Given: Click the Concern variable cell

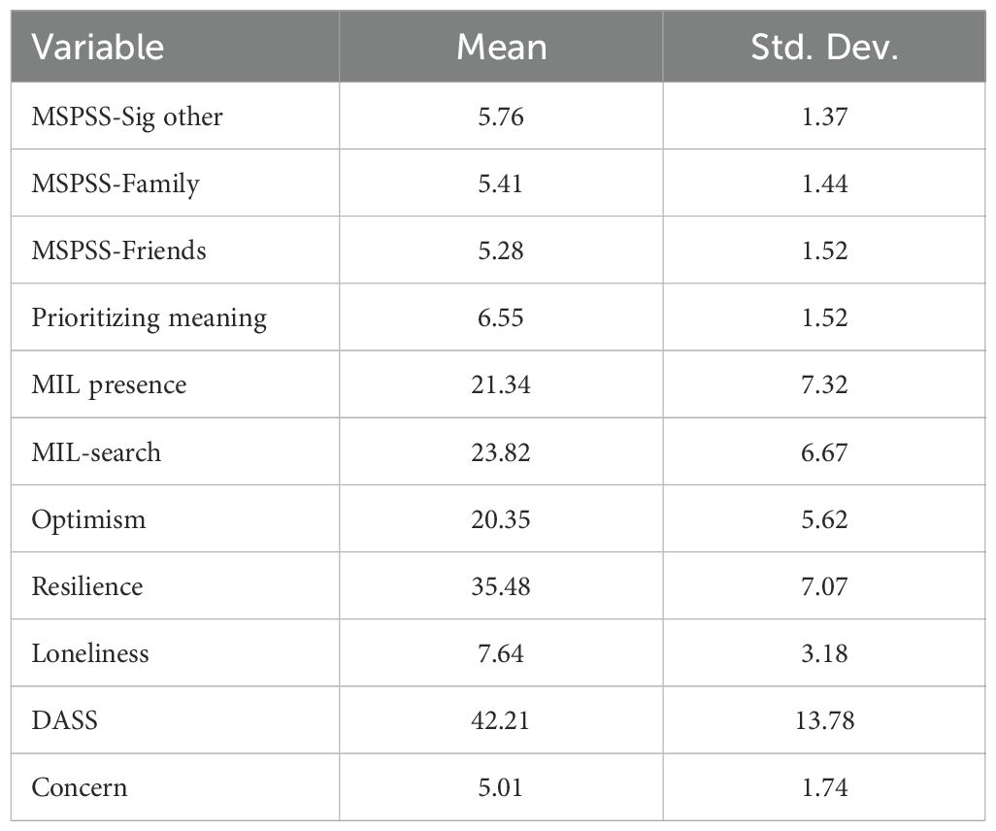Looking at the screenshot, I should click(80, 787).
